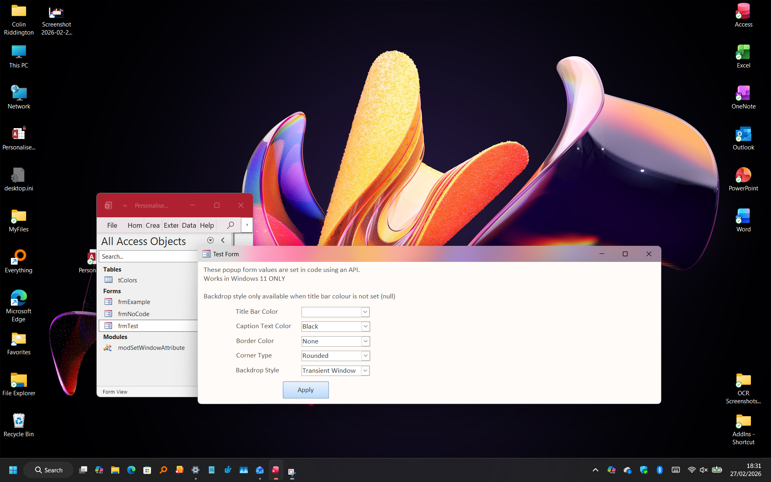Screen dimensions: 771x482
Task: Click the Bluetooth tray icon
Action: point(659,470)
